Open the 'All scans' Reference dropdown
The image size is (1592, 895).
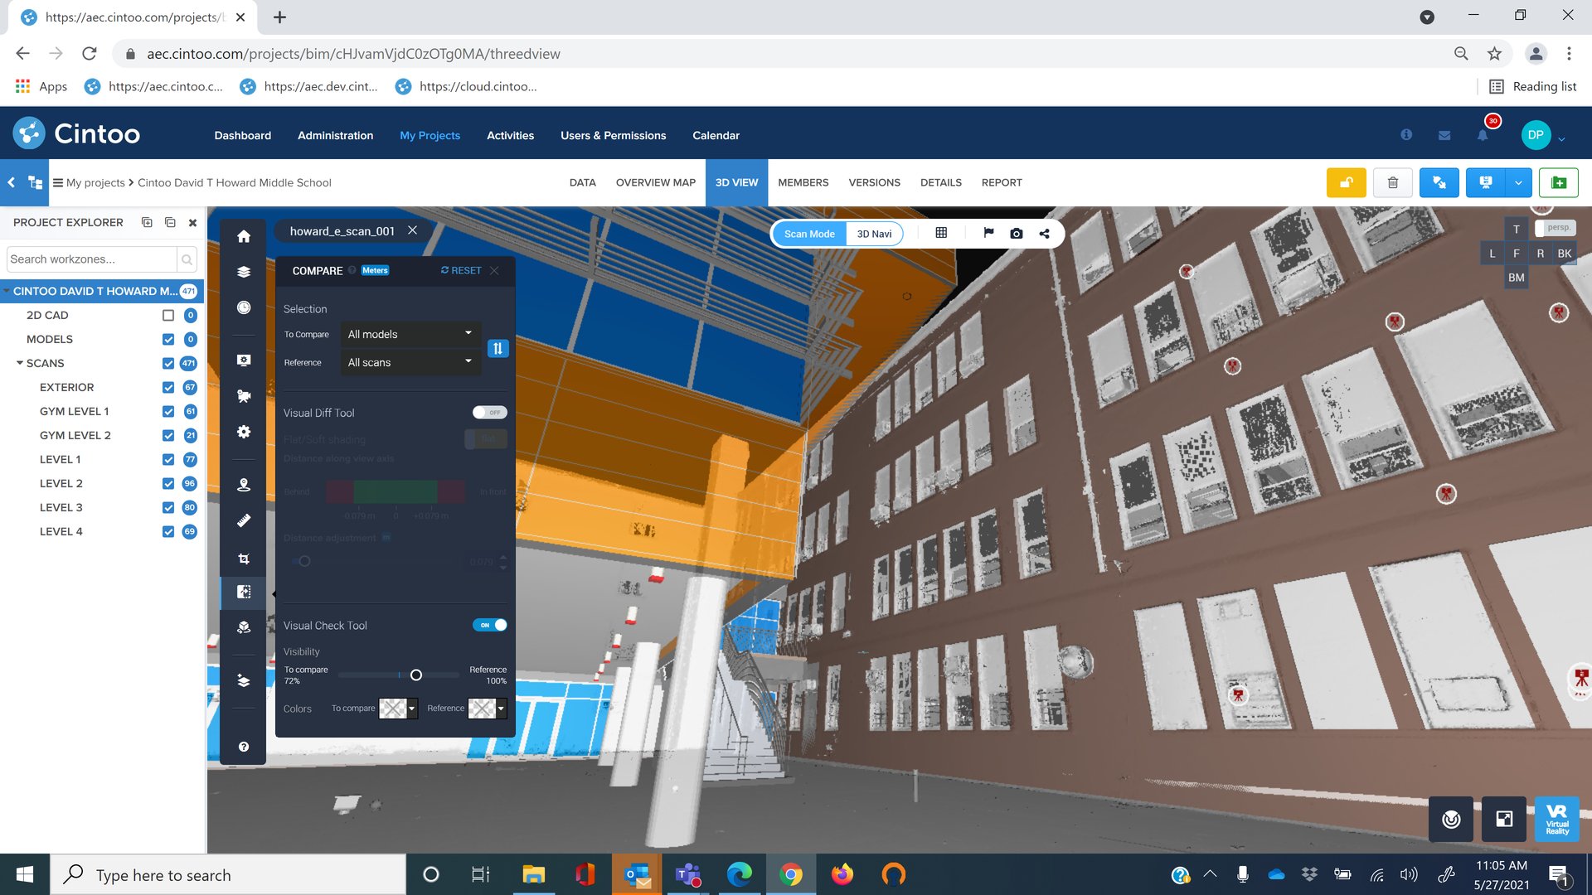[x=410, y=362]
